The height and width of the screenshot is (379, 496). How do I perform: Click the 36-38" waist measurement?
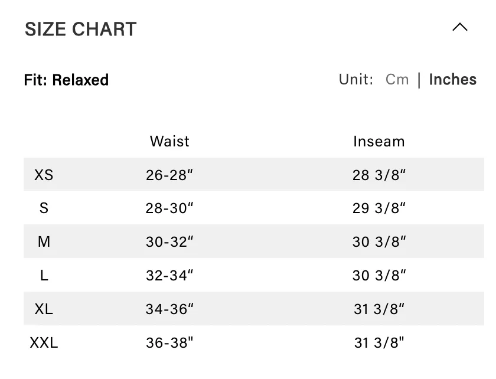[x=169, y=342]
